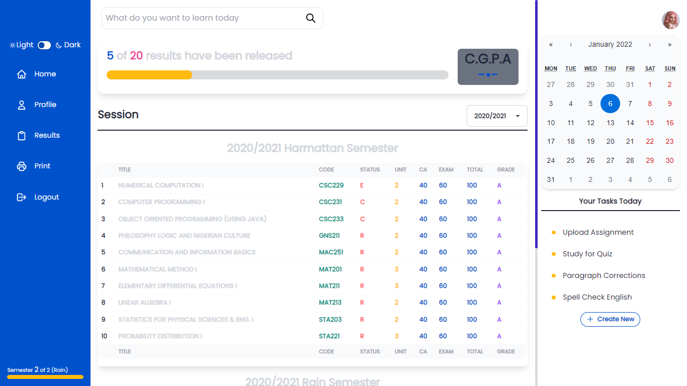Click the search input field
This screenshot has width=687, height=386.
(x=201, y=18)
